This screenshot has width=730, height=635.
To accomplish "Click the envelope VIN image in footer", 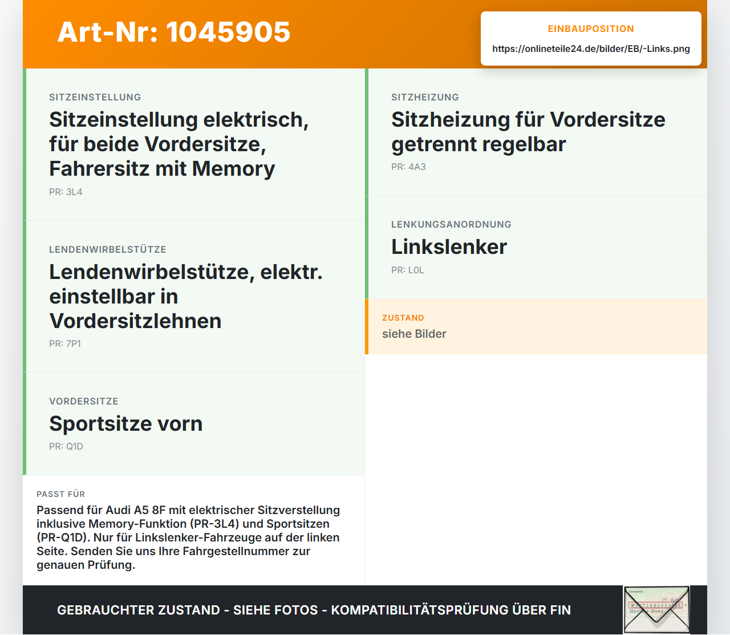I will [x=656, y=610].
